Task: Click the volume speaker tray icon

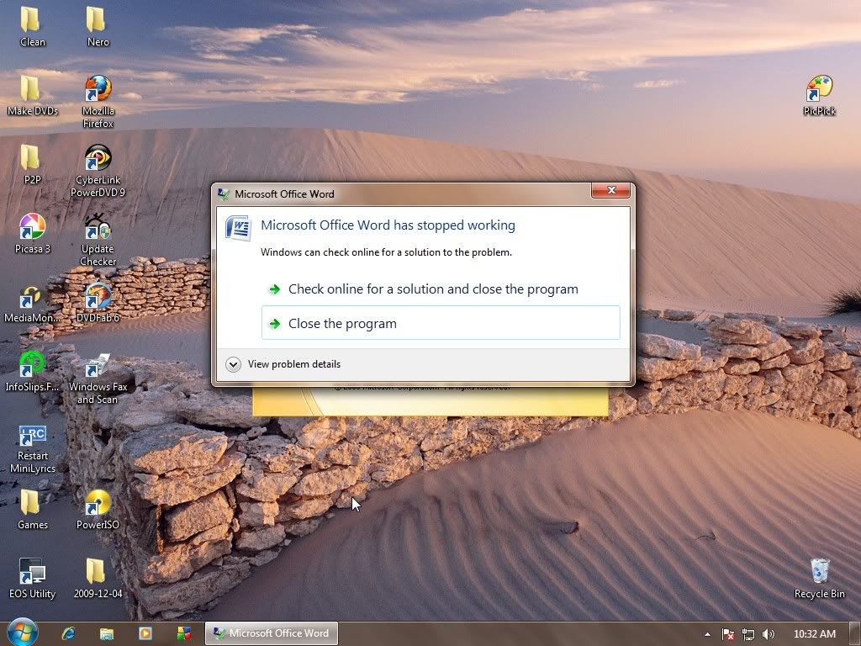Action: 769,634
